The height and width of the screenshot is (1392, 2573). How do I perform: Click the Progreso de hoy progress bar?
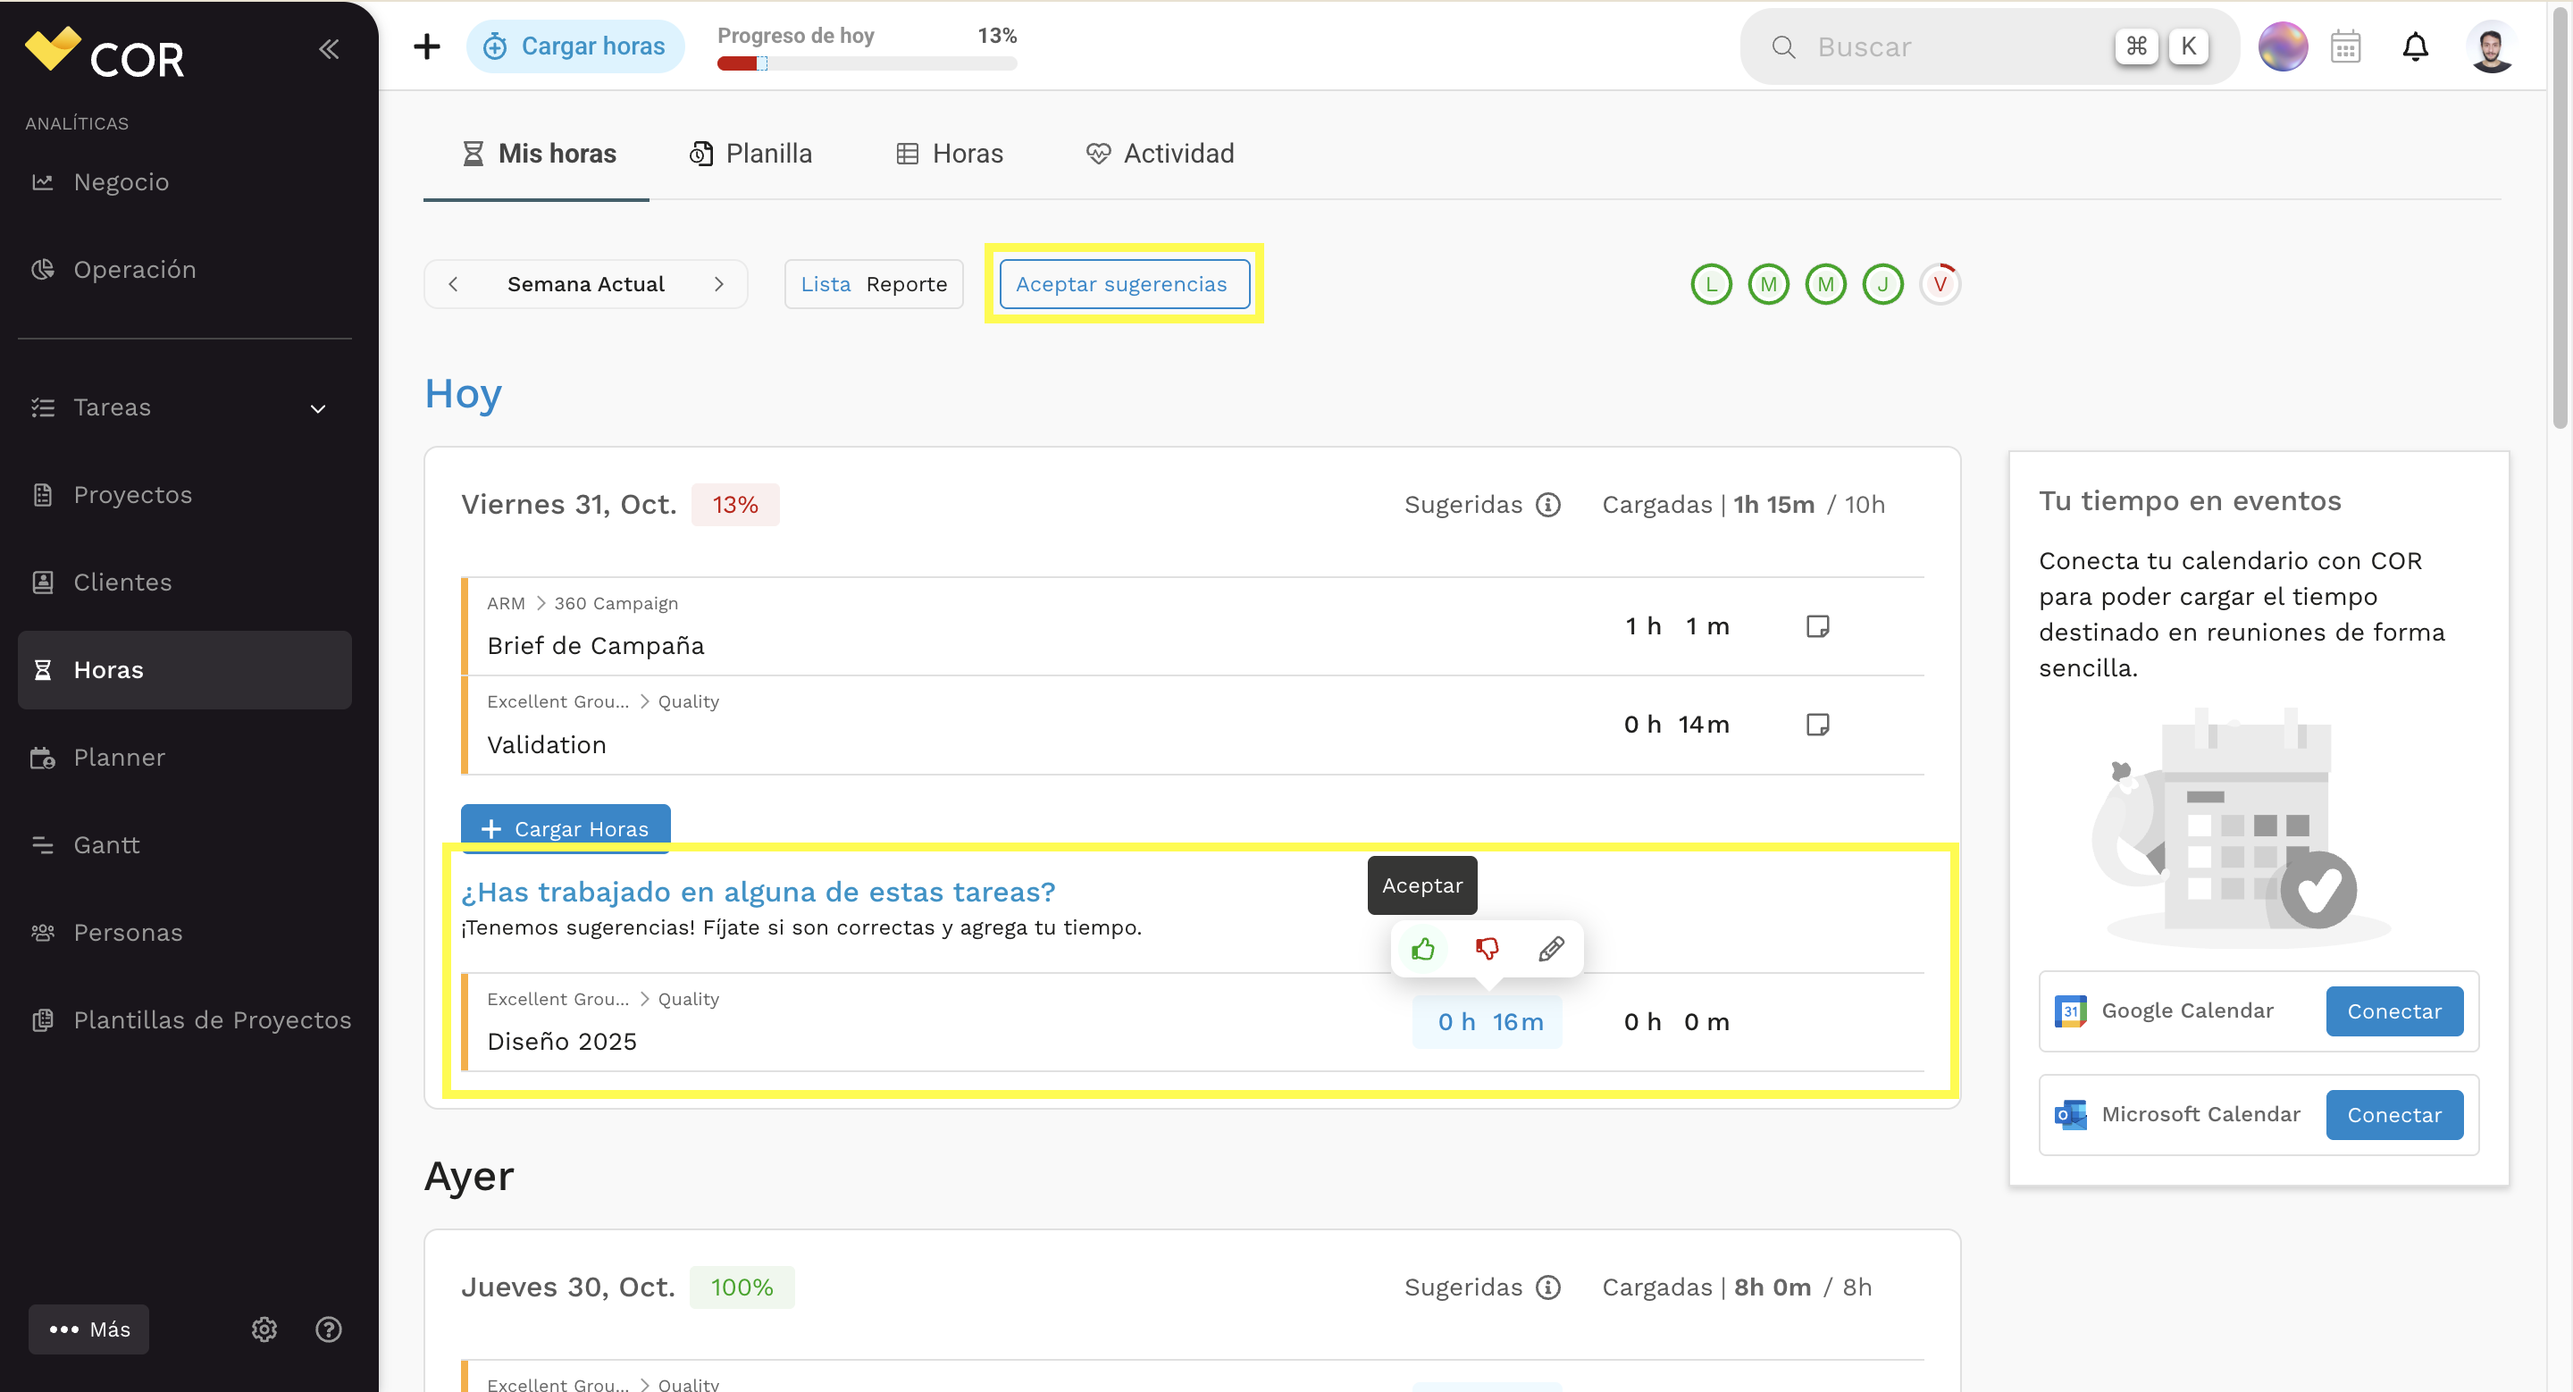click(x=866, y=64)
